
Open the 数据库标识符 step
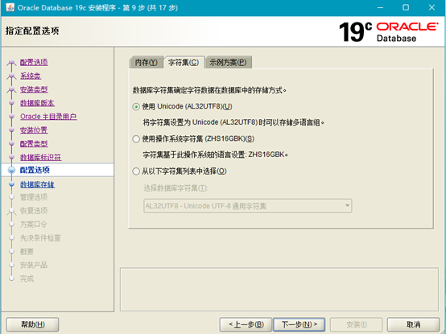tap(41, 157)
